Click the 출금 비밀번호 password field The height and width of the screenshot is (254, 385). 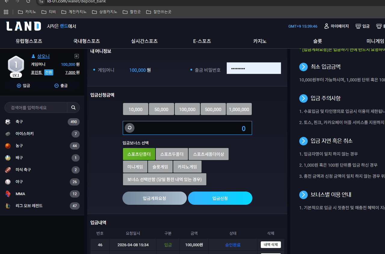pyautogui.click(x=254, y=68)
